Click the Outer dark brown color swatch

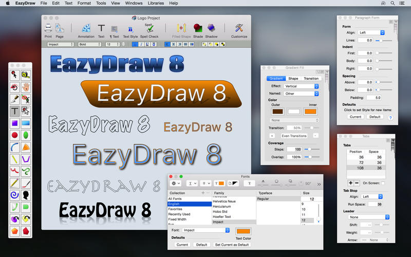(277, 112)
